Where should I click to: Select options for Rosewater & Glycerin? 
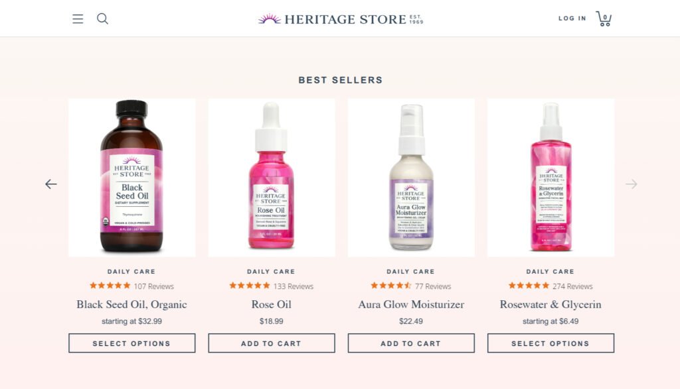tap(551, 343)
